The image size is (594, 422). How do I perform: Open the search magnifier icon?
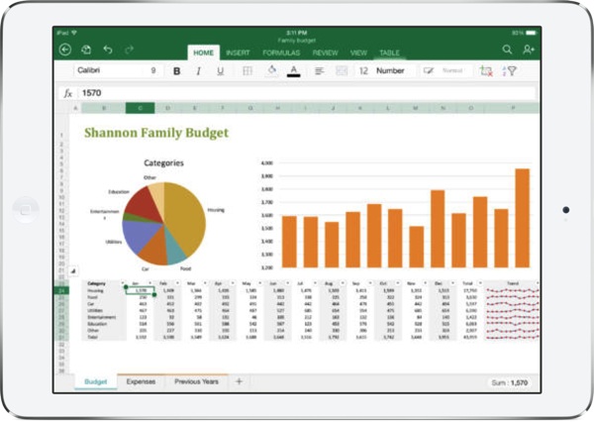pos(507,50)
